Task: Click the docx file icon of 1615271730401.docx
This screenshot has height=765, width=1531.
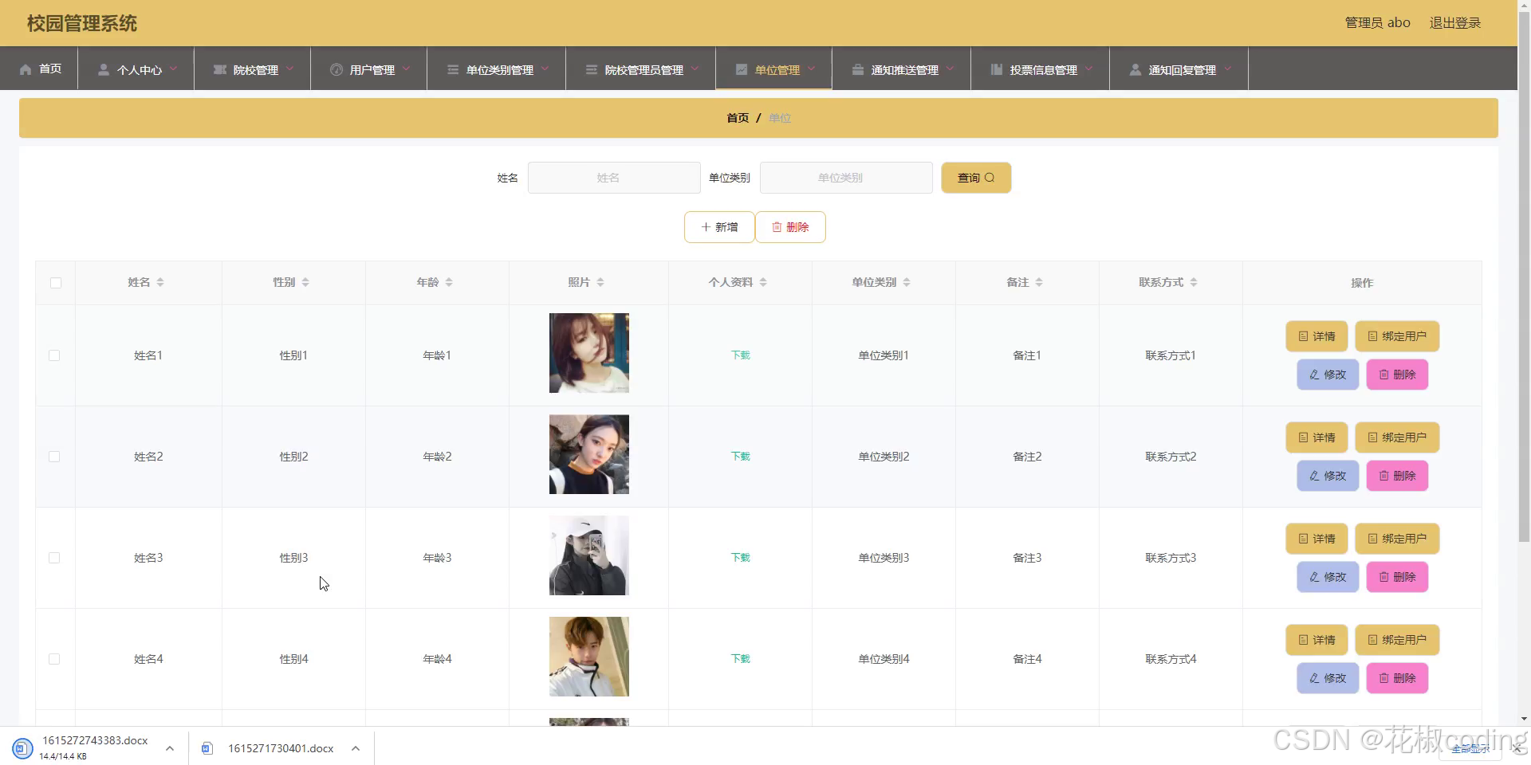Action: pyautogui.click(x=207, y=748)
